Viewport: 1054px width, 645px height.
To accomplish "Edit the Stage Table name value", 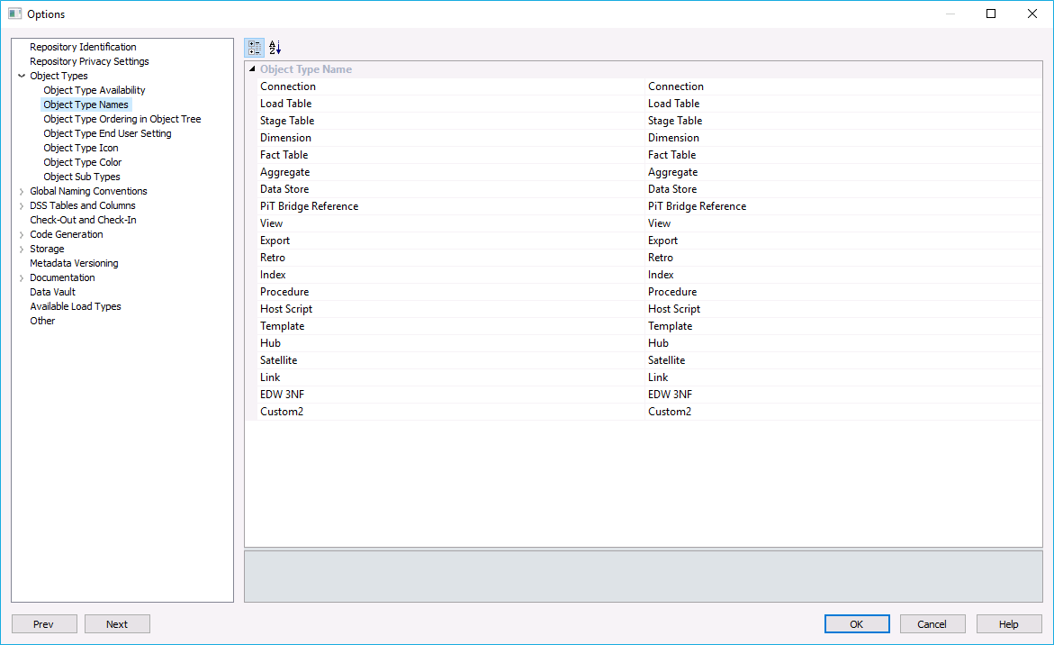I will click(843, 121).
